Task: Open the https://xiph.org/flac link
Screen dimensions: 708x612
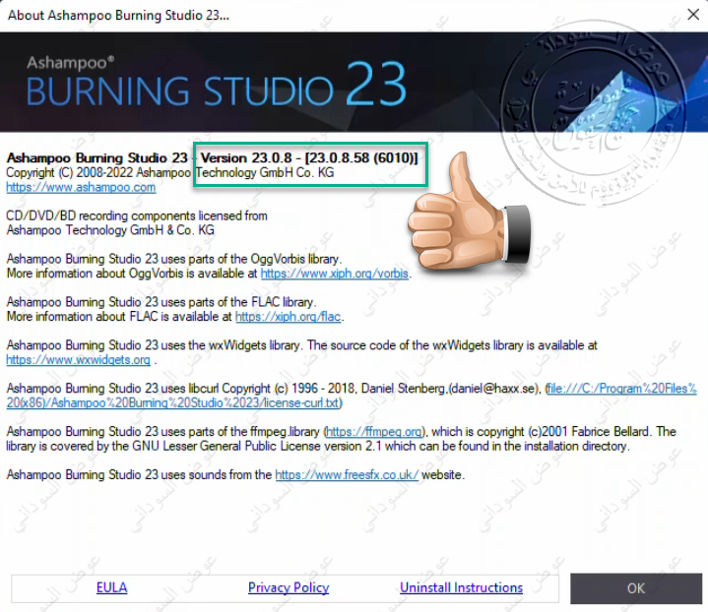Action: pos(289,317)
